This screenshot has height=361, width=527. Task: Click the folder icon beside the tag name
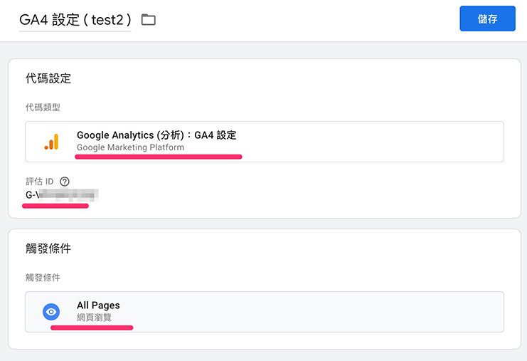(x=148, y=20)
